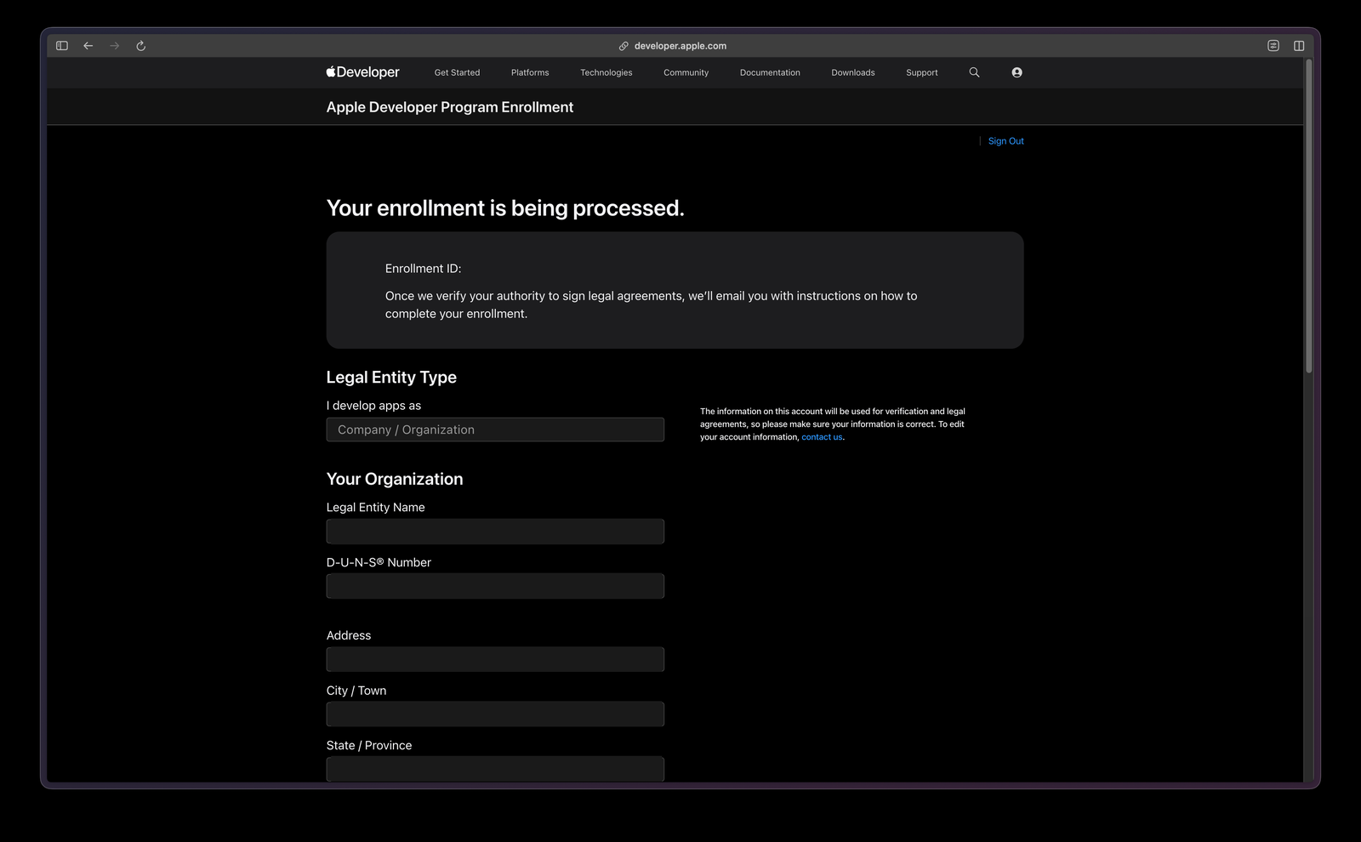Open the Support page

(x=922, y=73)
